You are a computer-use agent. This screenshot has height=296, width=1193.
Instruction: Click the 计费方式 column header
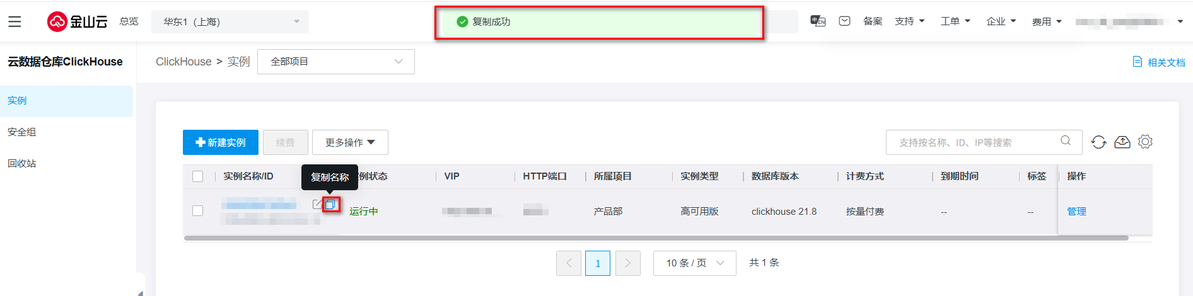(865, 176)
